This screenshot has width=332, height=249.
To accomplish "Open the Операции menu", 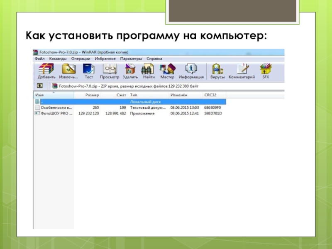I will pos(81,59).
